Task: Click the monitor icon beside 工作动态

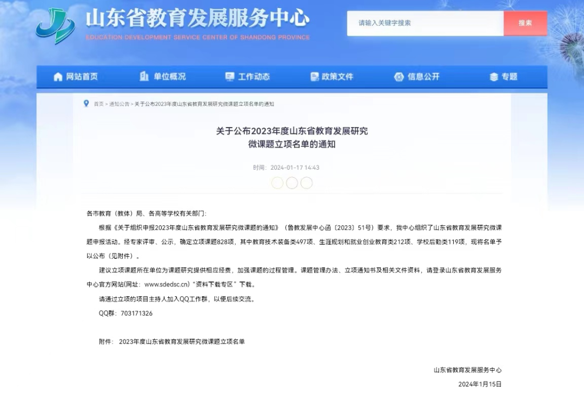Action: (x=230, y=77)
